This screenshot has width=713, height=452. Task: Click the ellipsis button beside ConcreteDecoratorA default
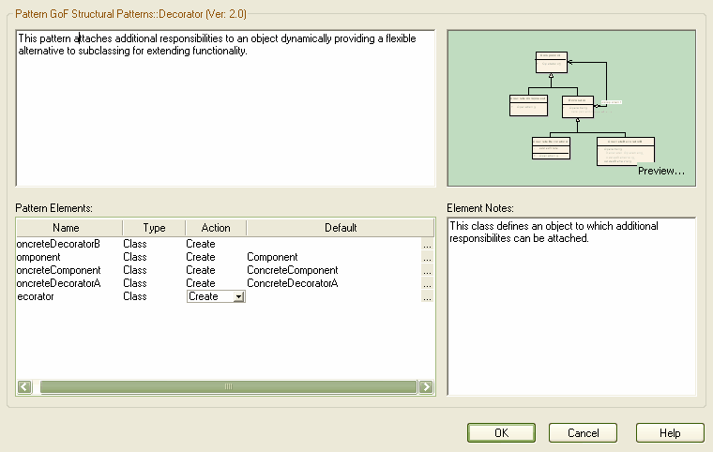(427, 283)
